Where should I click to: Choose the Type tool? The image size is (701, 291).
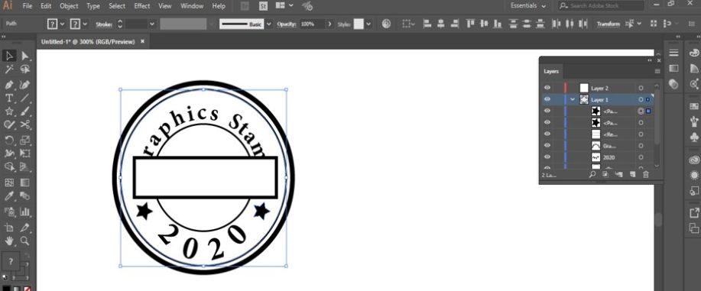coord(9,99)
